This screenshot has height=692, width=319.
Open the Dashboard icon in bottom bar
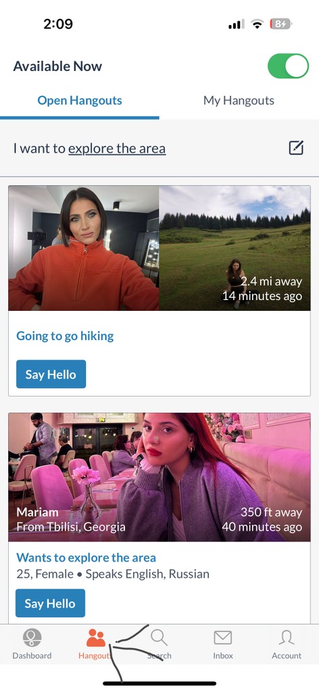pos(32,638)
